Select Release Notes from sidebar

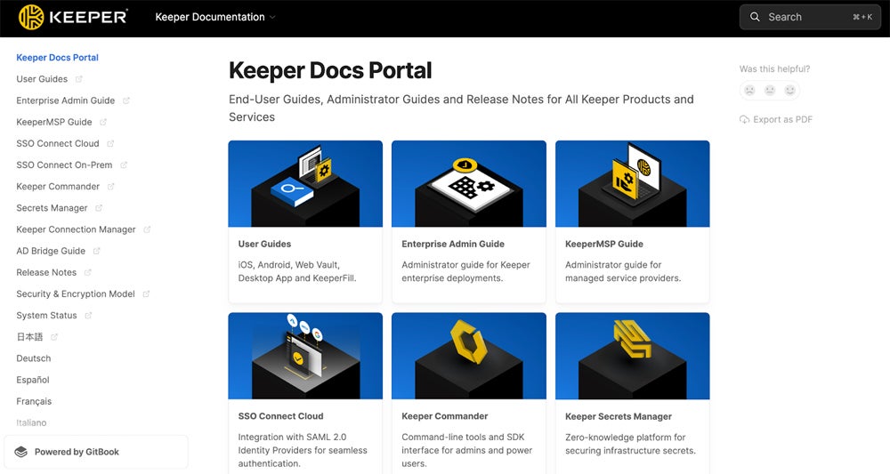tap(46, 272)
